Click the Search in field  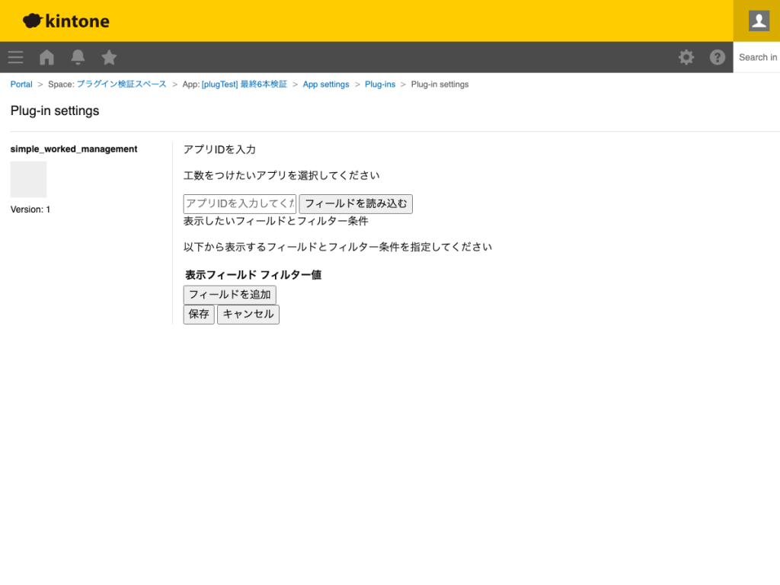pos(758,57)
